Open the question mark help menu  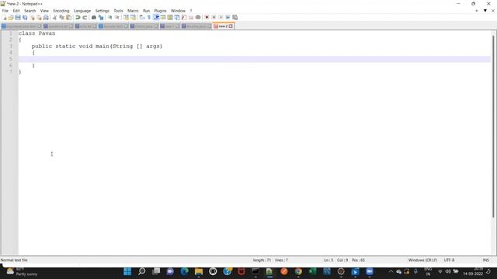pyautogui.click(x=191, y=11)
